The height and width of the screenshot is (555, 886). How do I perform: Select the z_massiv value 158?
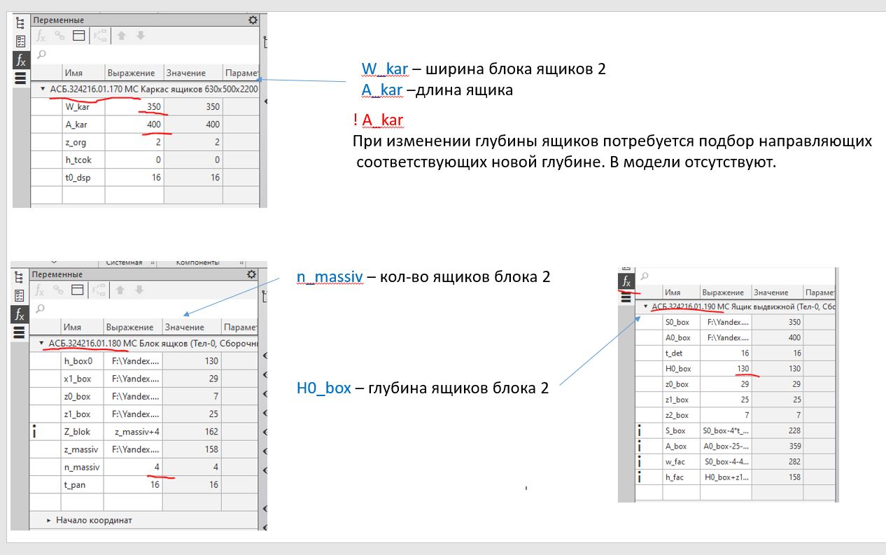pos(192,449)
